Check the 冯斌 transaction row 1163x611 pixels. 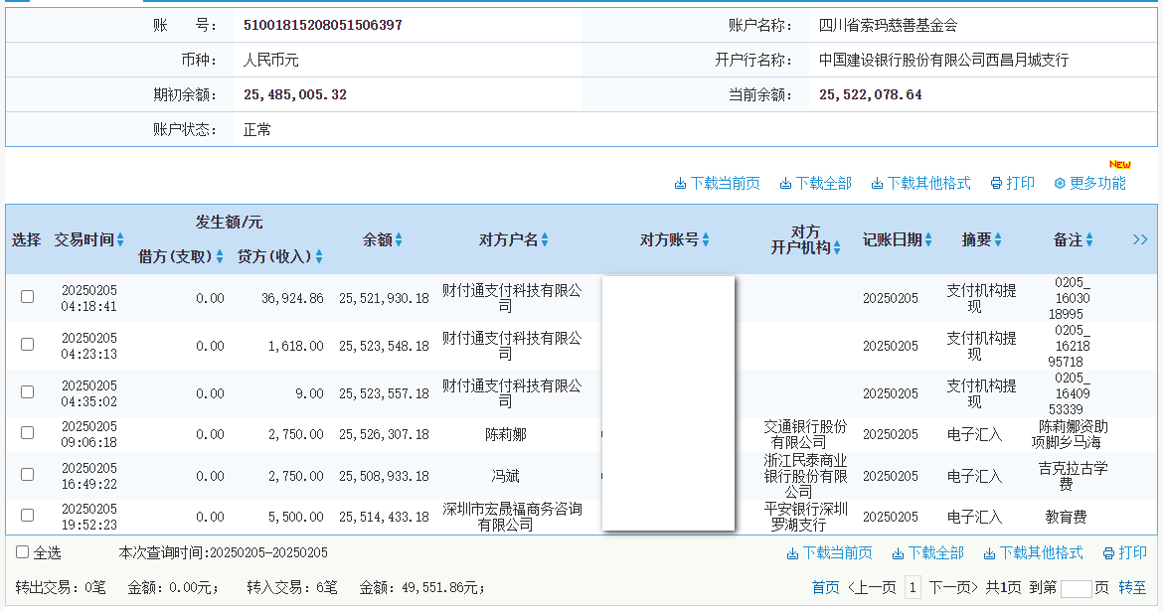[28, 474]
